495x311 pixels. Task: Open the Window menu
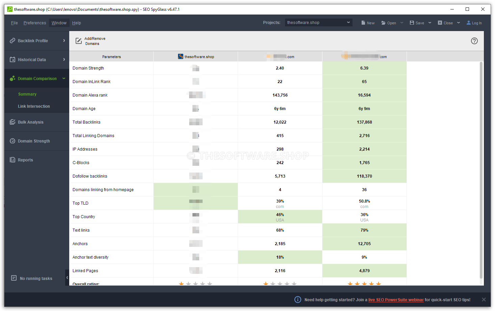tap(59, 23)
